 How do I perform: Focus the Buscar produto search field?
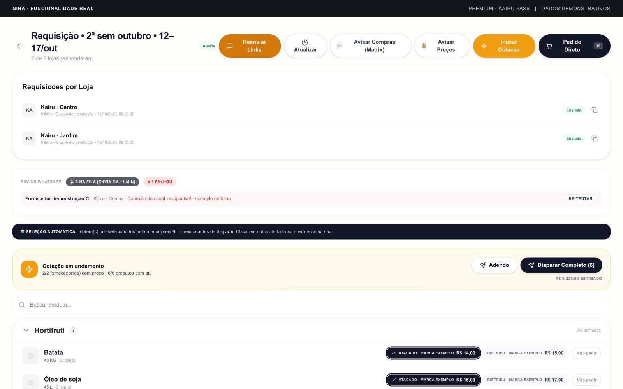pos(311,305)
